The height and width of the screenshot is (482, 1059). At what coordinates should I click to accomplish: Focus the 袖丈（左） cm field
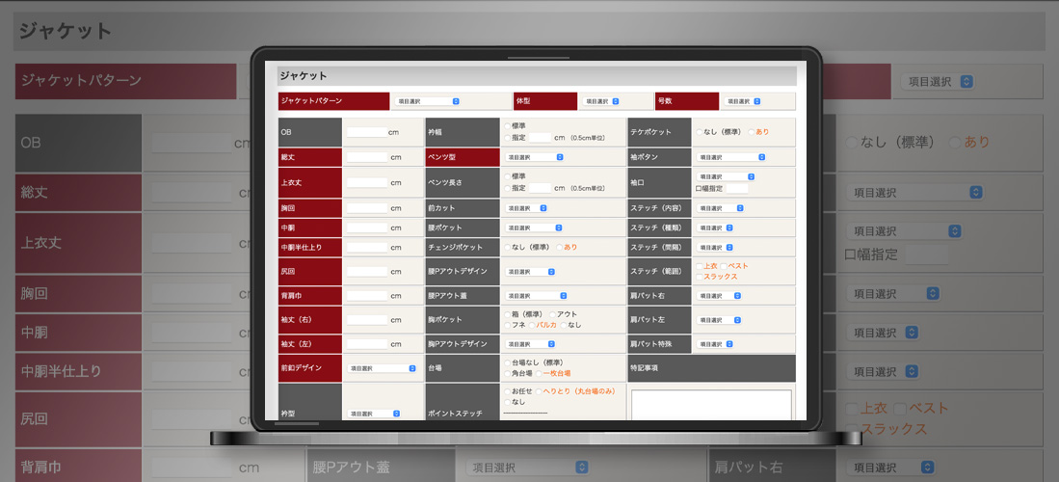point(367,344)
